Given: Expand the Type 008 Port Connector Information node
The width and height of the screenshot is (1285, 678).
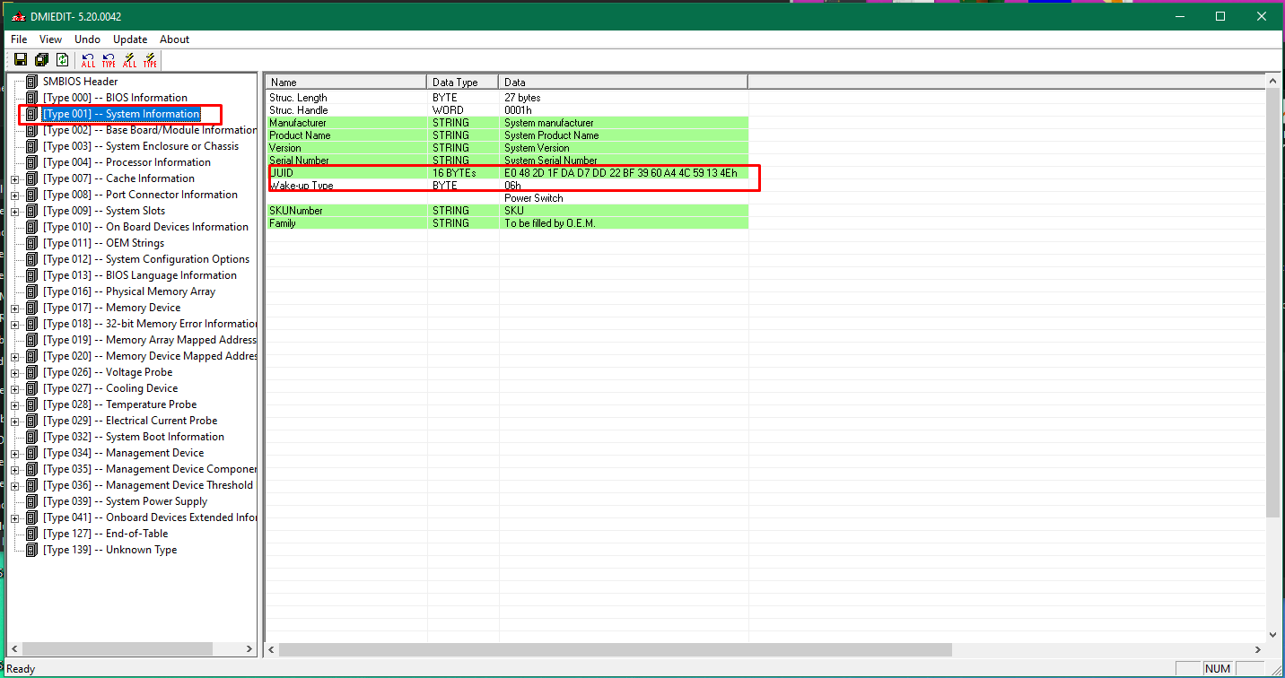Looking at the screenshot, I should 14,195.
